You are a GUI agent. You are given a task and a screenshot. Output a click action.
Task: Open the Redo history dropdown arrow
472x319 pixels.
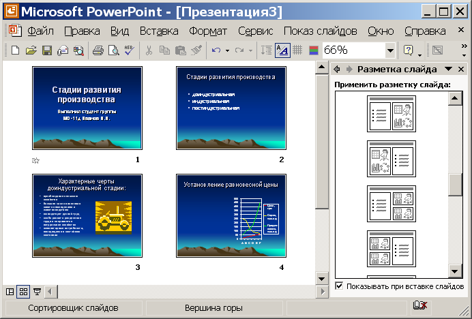[x=250, y=50]
